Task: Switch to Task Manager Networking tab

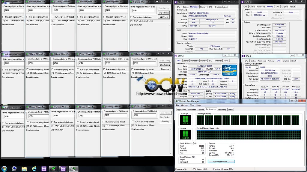Action: 222,110
